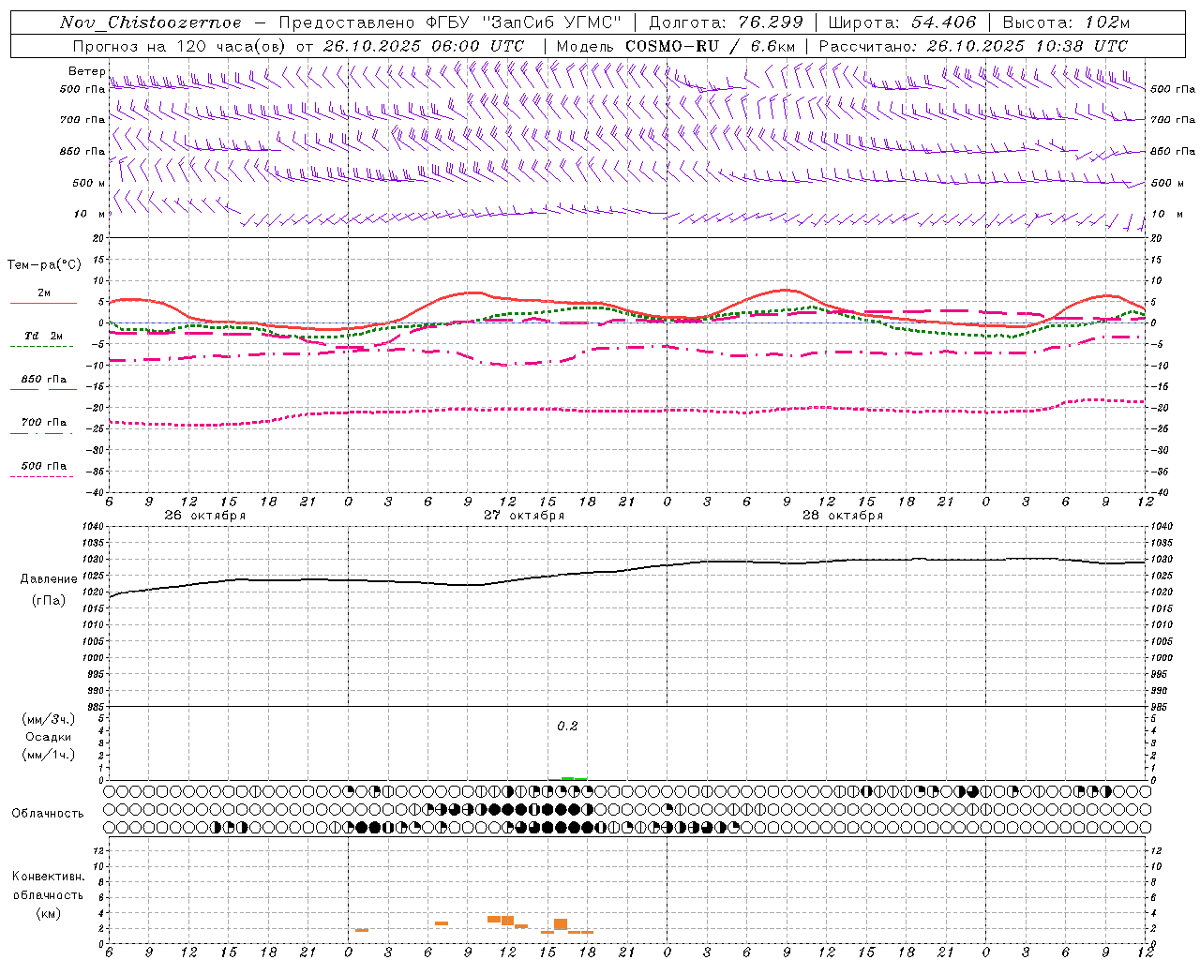Click the "Широта: 54.406" latitude value

point(902,22)
